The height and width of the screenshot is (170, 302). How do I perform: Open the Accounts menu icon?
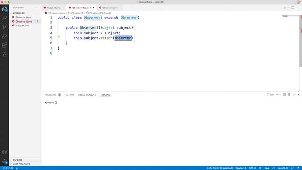point(4,152)
